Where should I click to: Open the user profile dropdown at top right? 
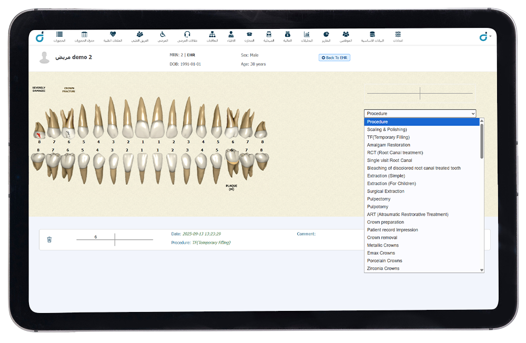tap(485, 37)
